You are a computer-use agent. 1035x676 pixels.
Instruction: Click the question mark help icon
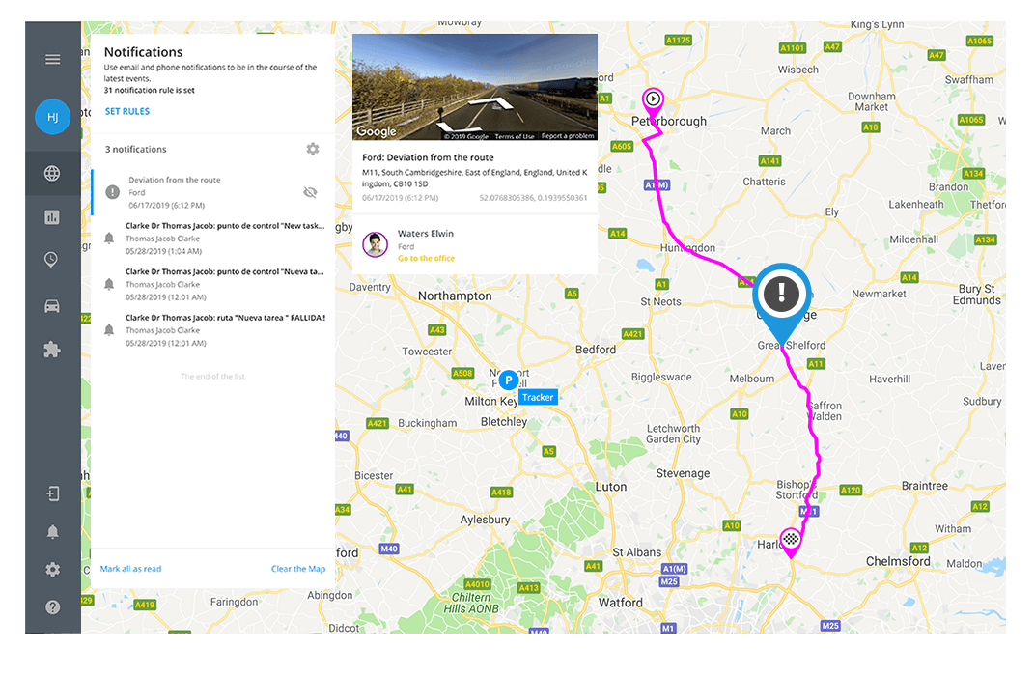pos(53,607)
